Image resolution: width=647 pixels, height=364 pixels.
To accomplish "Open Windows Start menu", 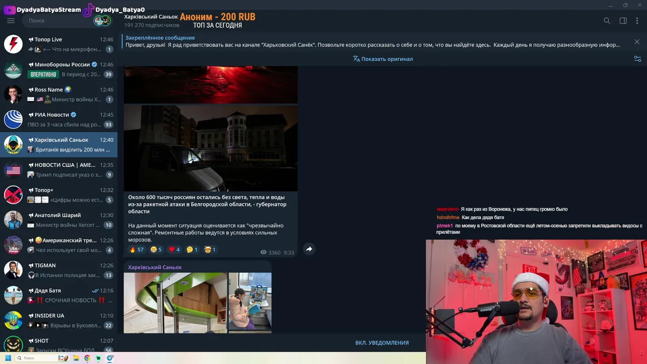I will (x=8, y=358).
